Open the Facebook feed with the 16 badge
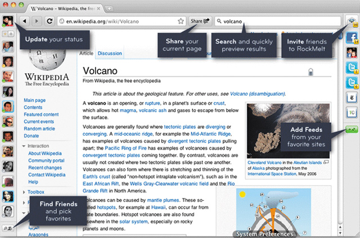The width and height of the screenshot is (360, 238). tap(352, 38)
